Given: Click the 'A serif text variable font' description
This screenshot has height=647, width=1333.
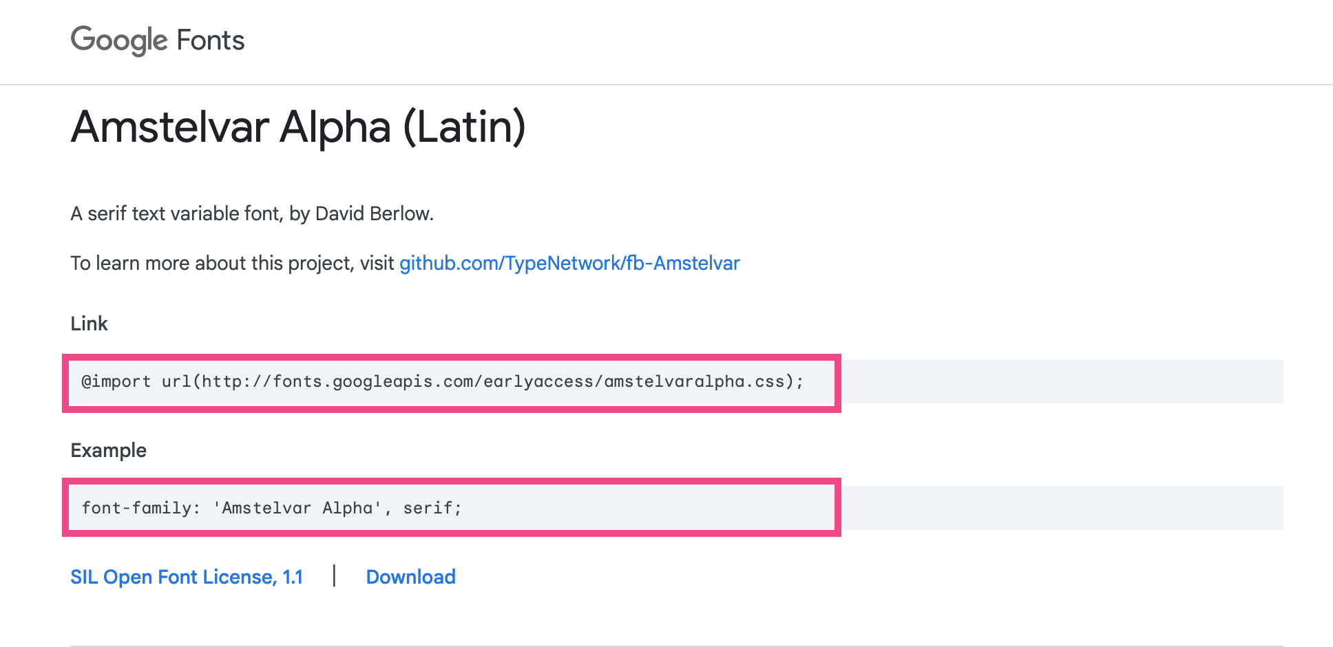Looking at the screenshot, I should click(252, 213).
